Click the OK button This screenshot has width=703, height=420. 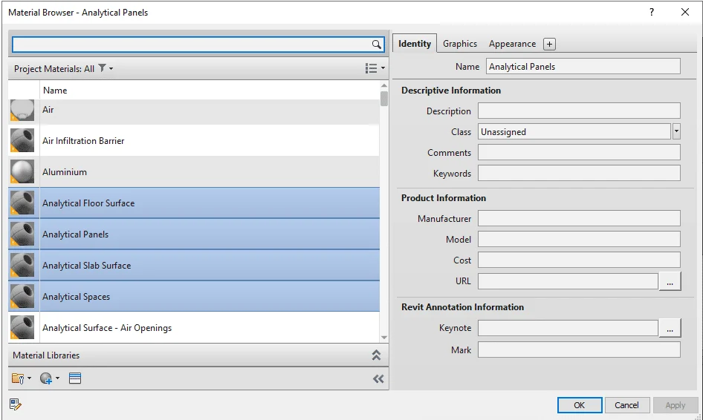point(579,404)
